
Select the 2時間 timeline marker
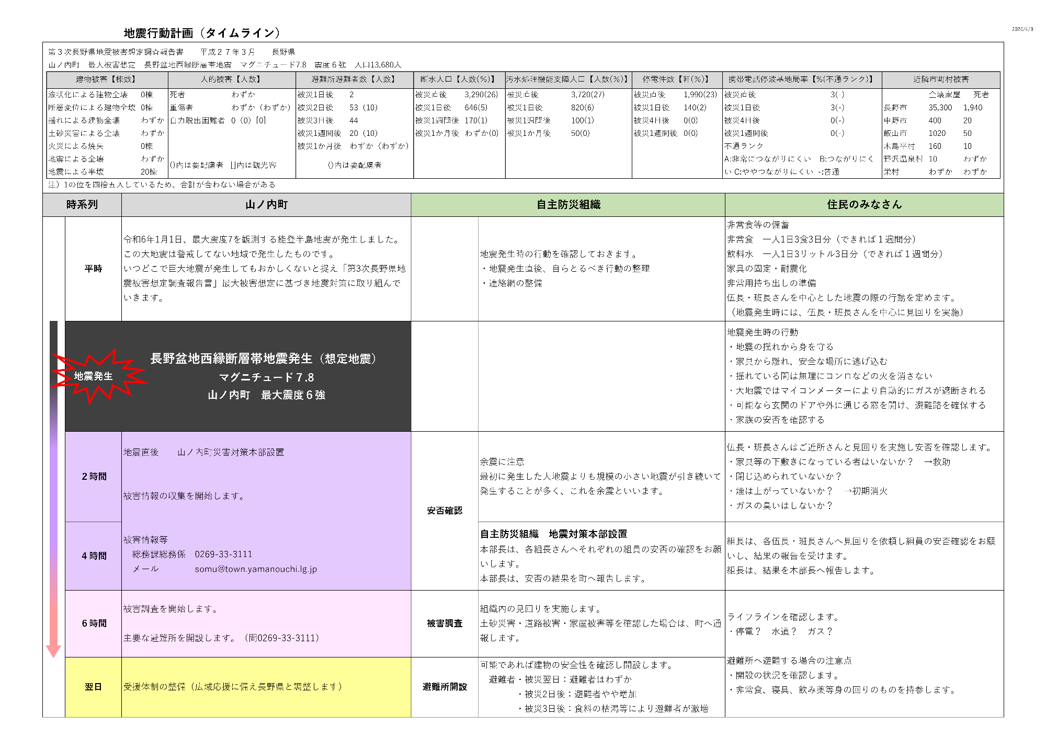(x=94, y=476)
